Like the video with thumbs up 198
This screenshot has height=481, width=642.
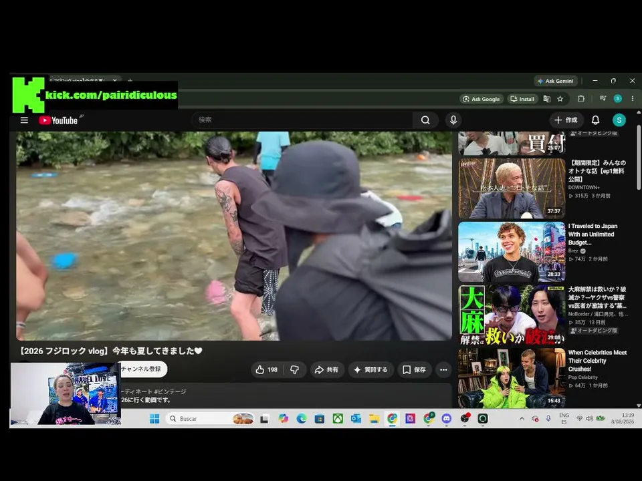point(267,369)
